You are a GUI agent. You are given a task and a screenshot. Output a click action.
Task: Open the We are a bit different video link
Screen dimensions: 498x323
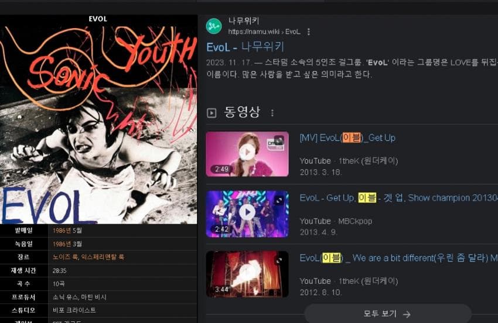[398, 258]
